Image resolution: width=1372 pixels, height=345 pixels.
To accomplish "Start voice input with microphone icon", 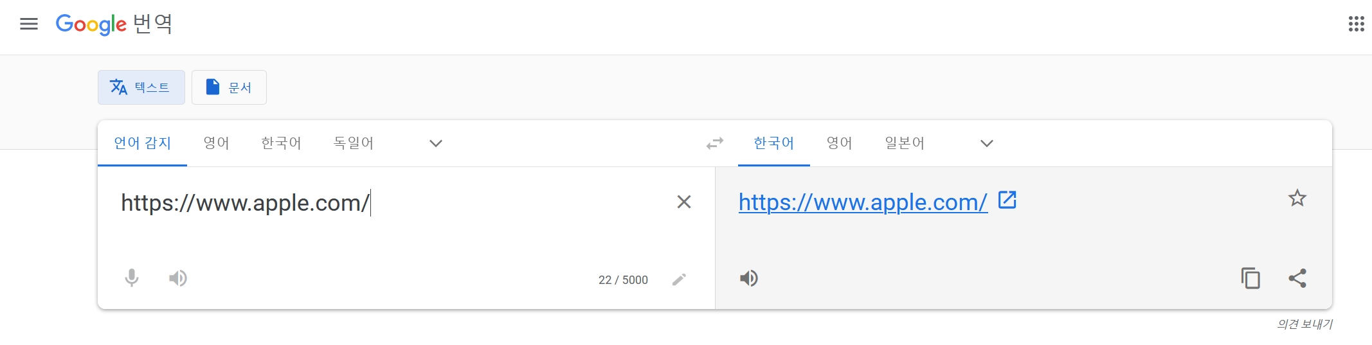I will point(132,278).
